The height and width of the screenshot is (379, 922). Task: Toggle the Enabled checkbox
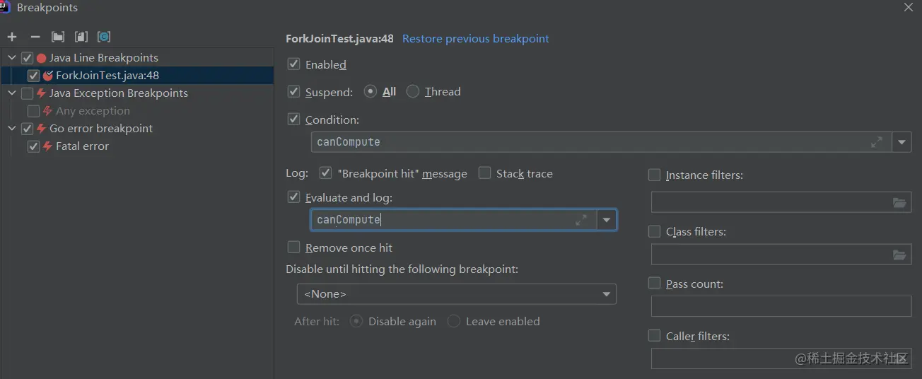(293, 64)
